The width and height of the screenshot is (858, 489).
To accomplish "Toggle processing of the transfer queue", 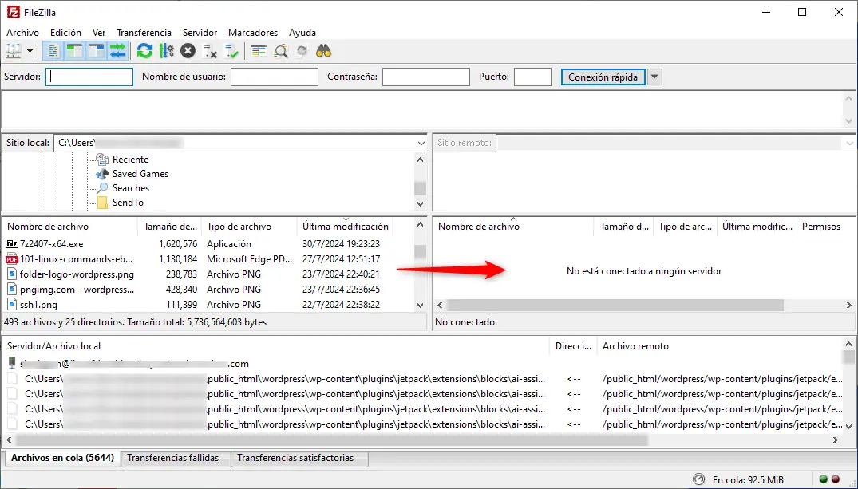I will 166,51.
